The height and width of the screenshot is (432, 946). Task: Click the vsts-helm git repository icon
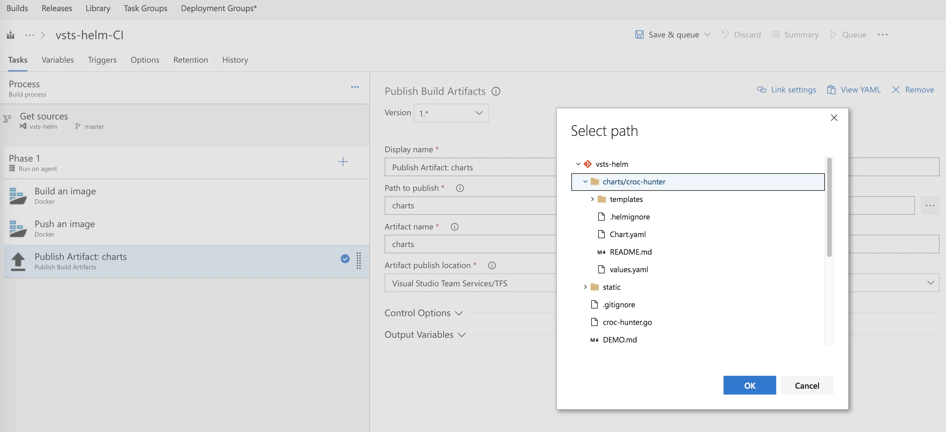pos(587,164)
